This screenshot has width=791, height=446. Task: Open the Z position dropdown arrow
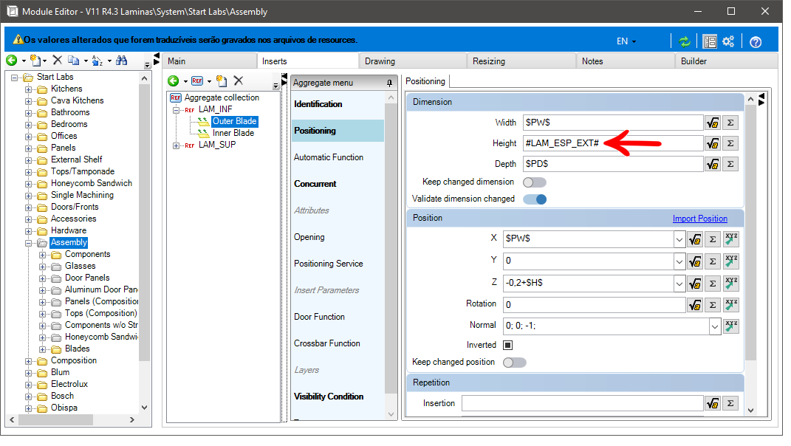tap(679, 284)
